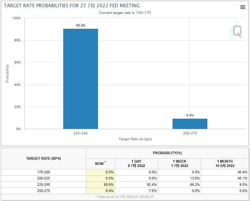Click the 90.6% bar data label
This screenshot has height=201, width=250.
tap(81, 25)
